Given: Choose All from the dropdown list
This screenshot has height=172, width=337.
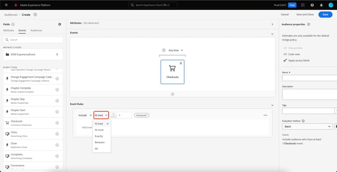Looking at the screenshot, I should click(102, 148).
